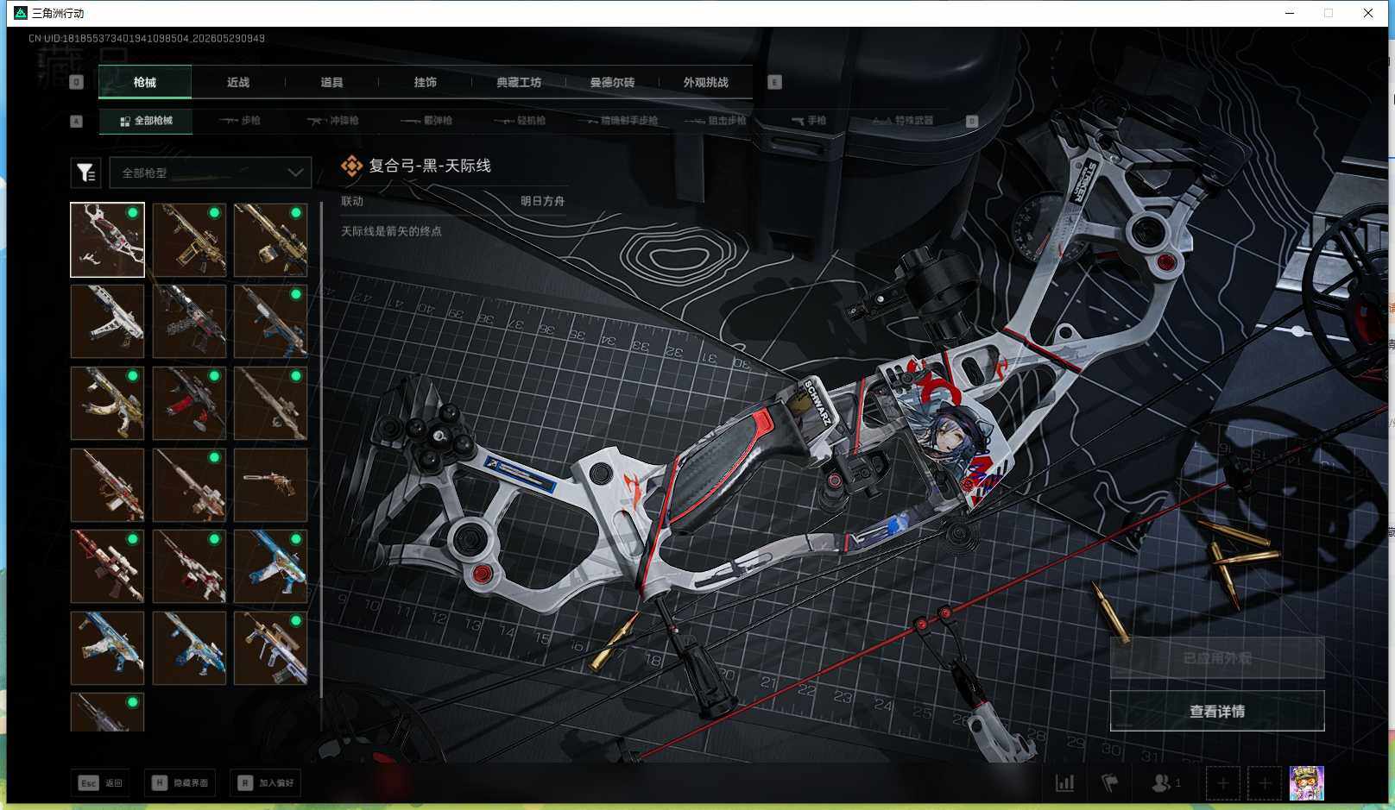Click the left empty squad slot plus

coord(1223,783)
